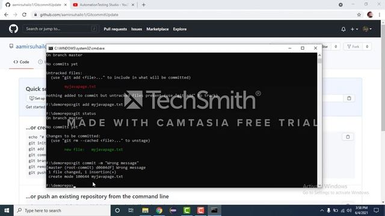Show hidden system tray icons
This screenshot has width=385, height=216.
(322, 211)
